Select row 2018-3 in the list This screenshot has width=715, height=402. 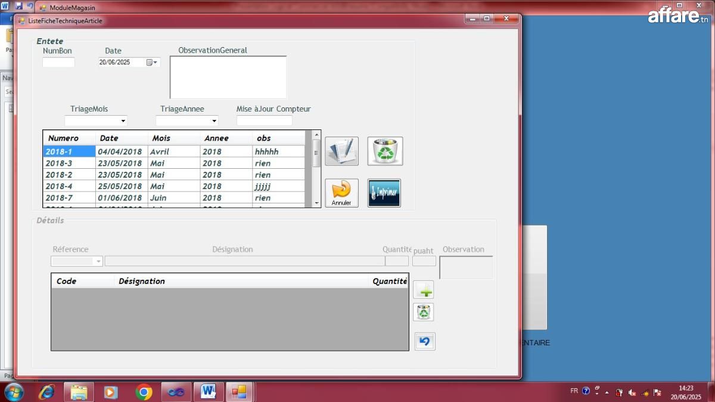pos(174,163)
